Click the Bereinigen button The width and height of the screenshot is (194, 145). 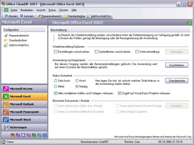point(177,52)
